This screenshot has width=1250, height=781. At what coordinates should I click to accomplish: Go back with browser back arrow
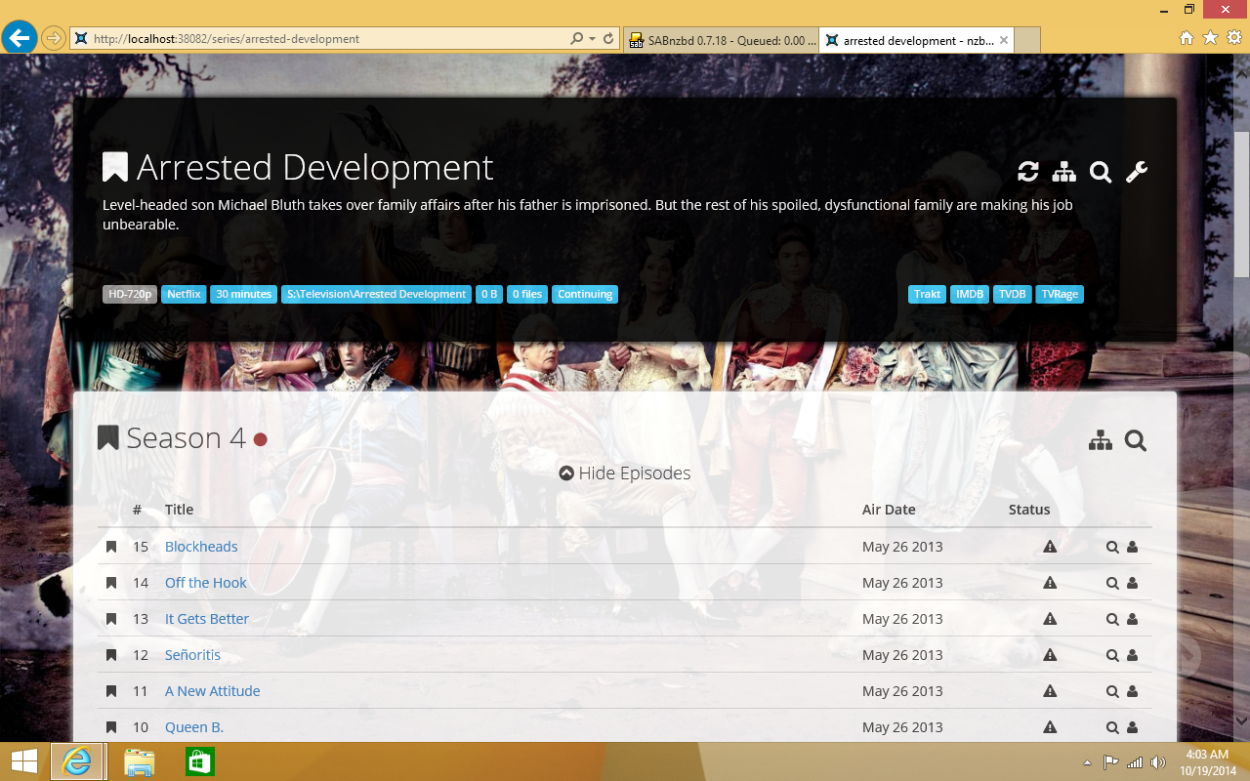pos(20,38)
